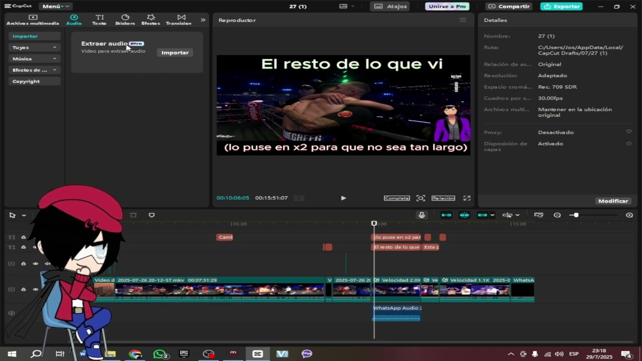
Task: Toggle auto snapping in timeline toolbar
Action: tap(464, 215)
